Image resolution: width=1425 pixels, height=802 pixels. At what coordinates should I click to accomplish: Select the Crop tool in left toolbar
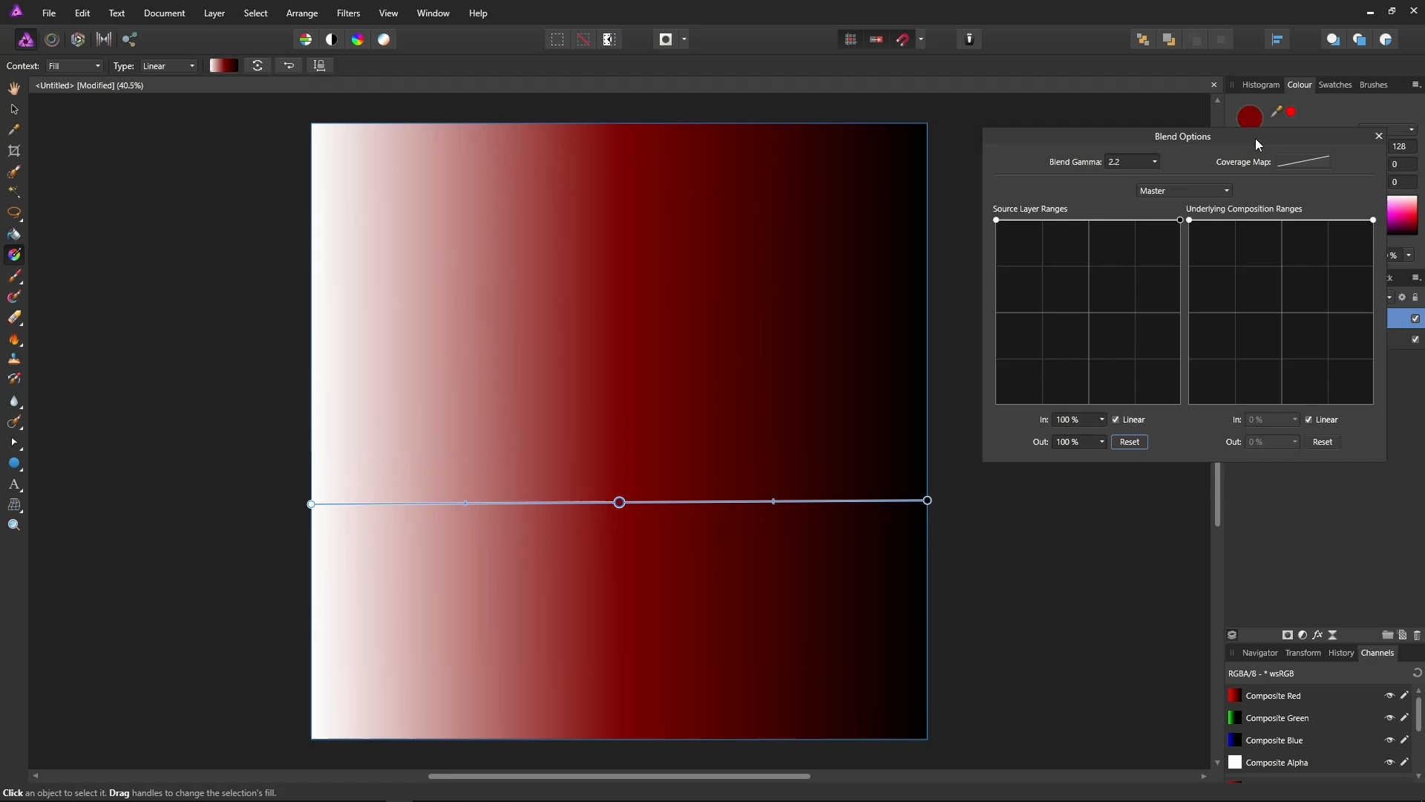(14, 151)
